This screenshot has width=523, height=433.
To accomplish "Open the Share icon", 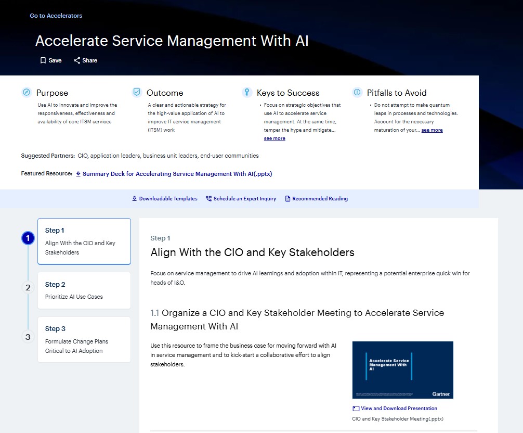I will click(x=76, y=60).
